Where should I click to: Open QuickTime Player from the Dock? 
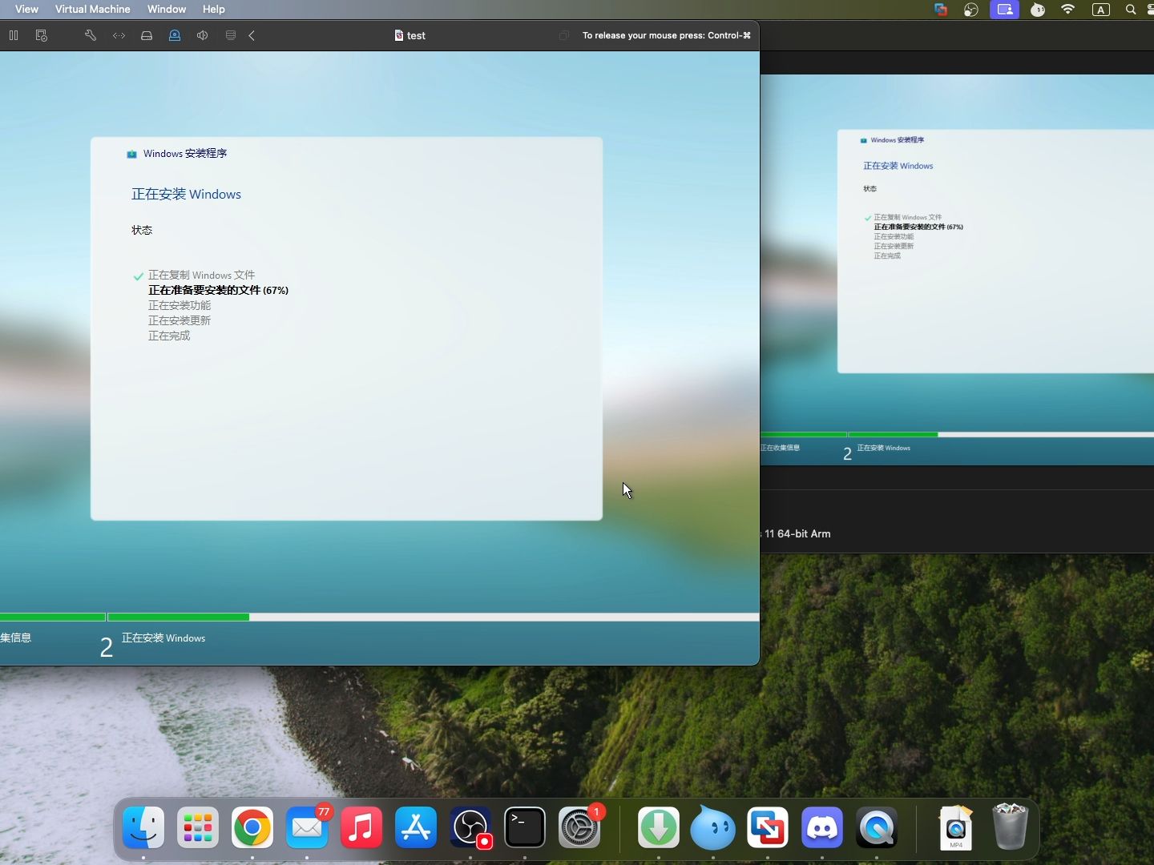pyautogui.click(x=877, y=827)
